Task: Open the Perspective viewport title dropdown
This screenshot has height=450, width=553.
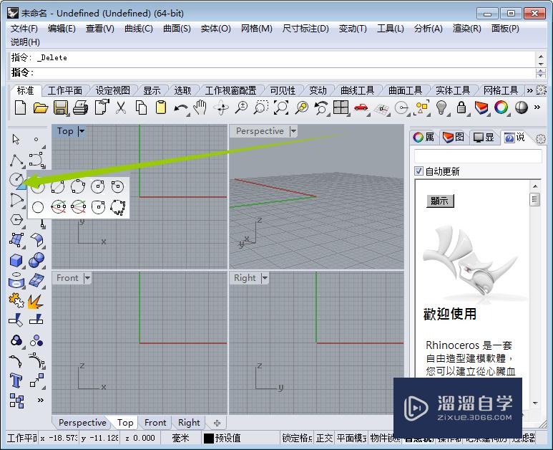Action: tap(293, 131)
